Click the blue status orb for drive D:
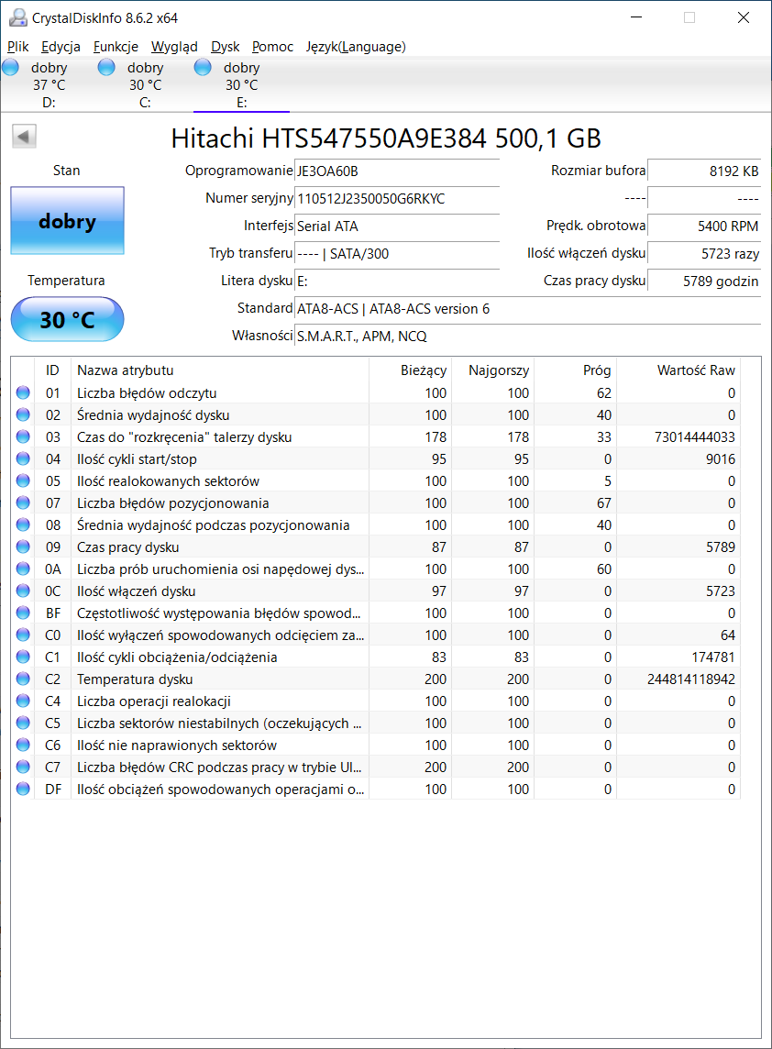 coord(11,67)
